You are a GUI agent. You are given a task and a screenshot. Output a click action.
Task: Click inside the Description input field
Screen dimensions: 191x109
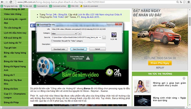[78, 45]
